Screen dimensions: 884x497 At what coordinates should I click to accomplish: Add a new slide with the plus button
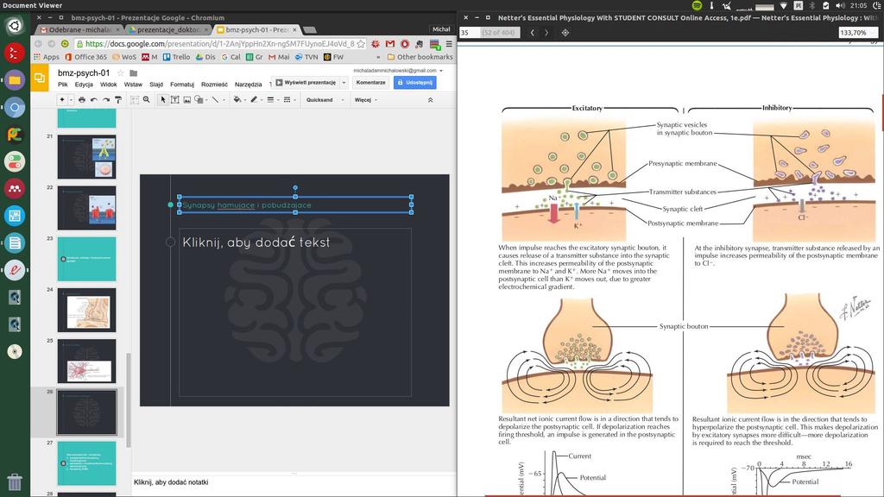pyautogui.click(x=62, y=100)
